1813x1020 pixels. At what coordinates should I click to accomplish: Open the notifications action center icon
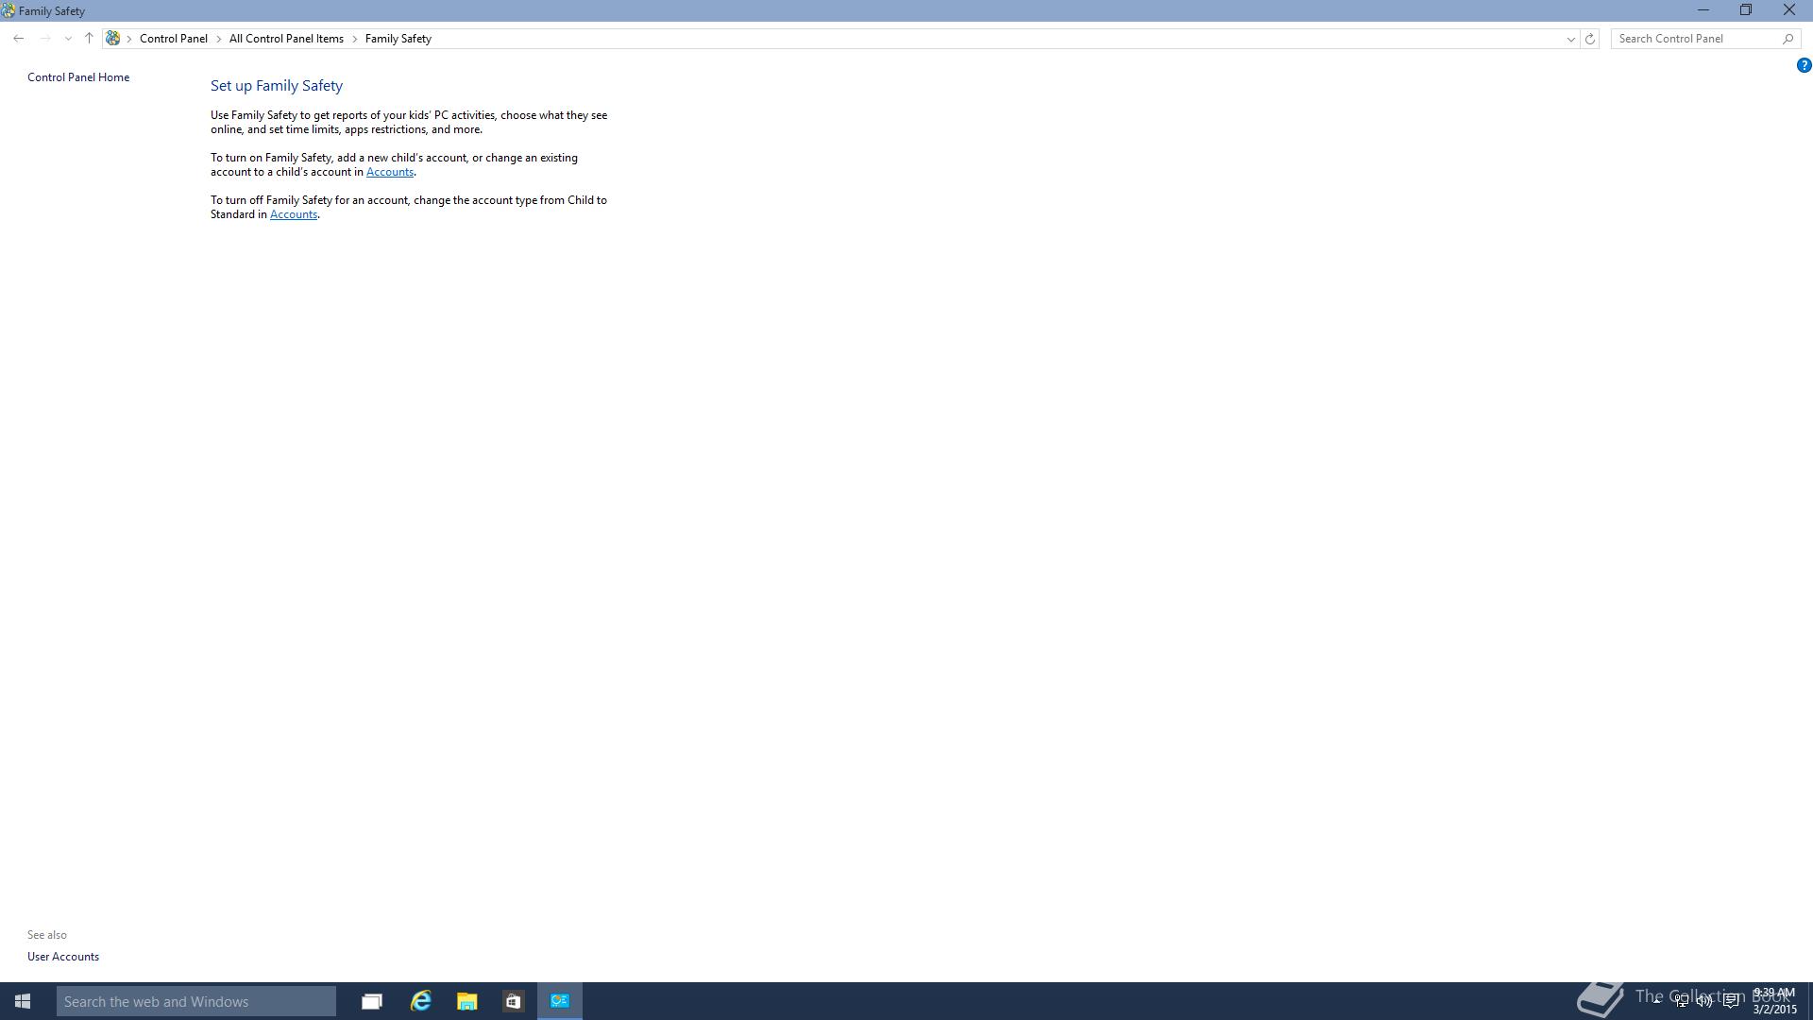pyautogui.click(x=1732, y=1001)
